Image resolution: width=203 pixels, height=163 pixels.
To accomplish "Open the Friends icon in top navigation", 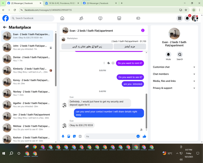I will pos(81,18).
